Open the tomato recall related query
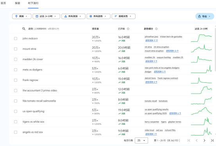Screen dimensions: 216x146 click(x=151, y=101)
